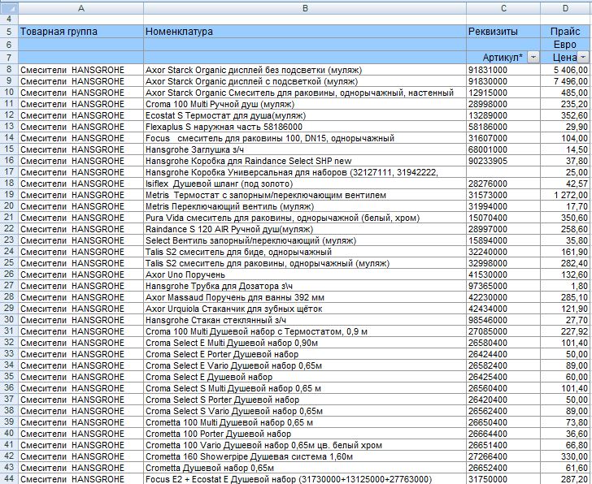The image size is (592, 484).
Task: Open the Артикул column filter dropdown
Action: click(533, 58)
